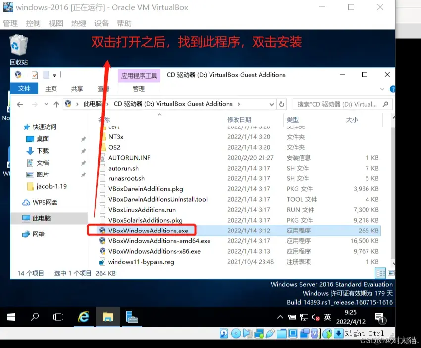421x348 pixels.
Task: Sort by 类型 column header
Action: click(x=313, y=120)
